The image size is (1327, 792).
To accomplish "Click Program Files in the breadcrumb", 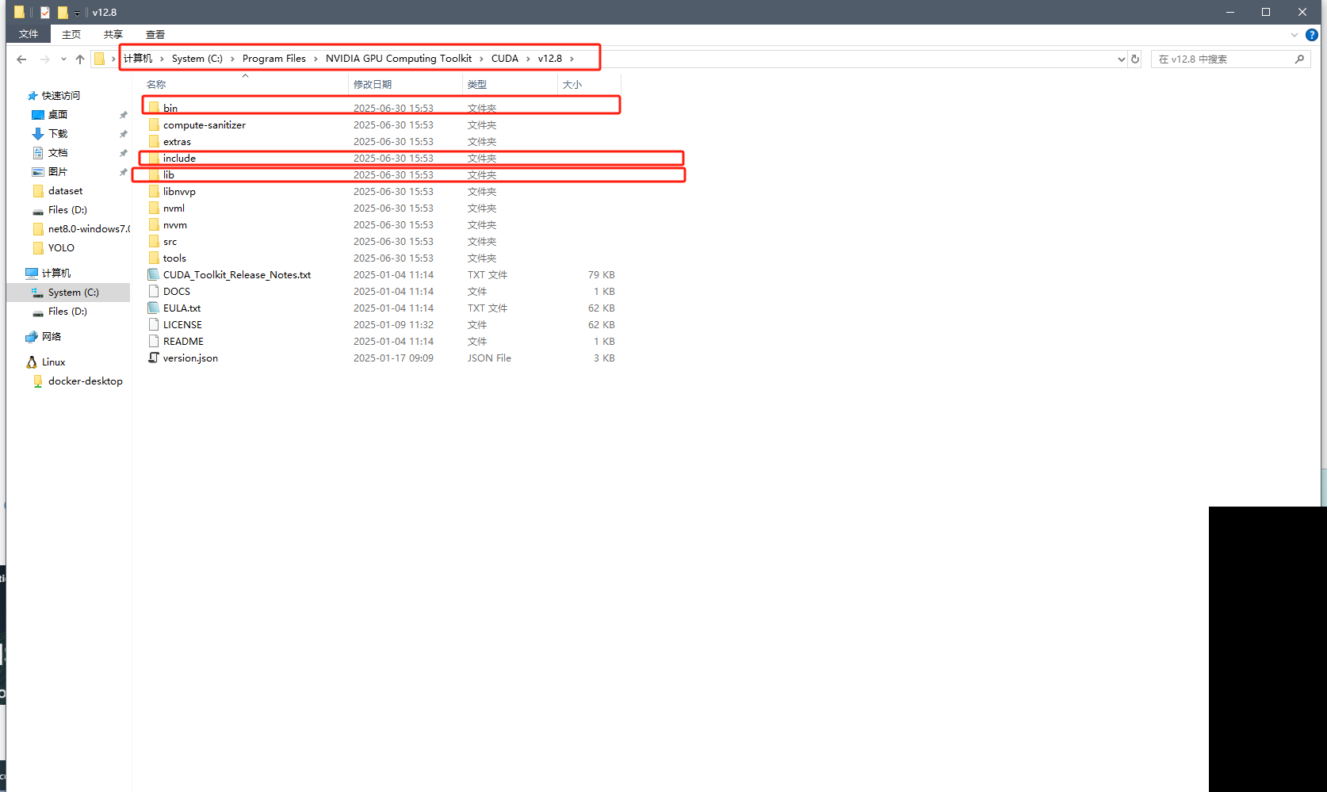I will coord(273,58).
